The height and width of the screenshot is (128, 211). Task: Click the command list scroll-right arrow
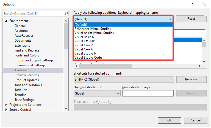tap(199, 66)
